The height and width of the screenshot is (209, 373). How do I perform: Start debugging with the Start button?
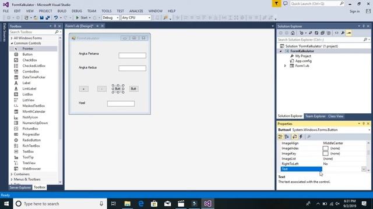point(82,18)
